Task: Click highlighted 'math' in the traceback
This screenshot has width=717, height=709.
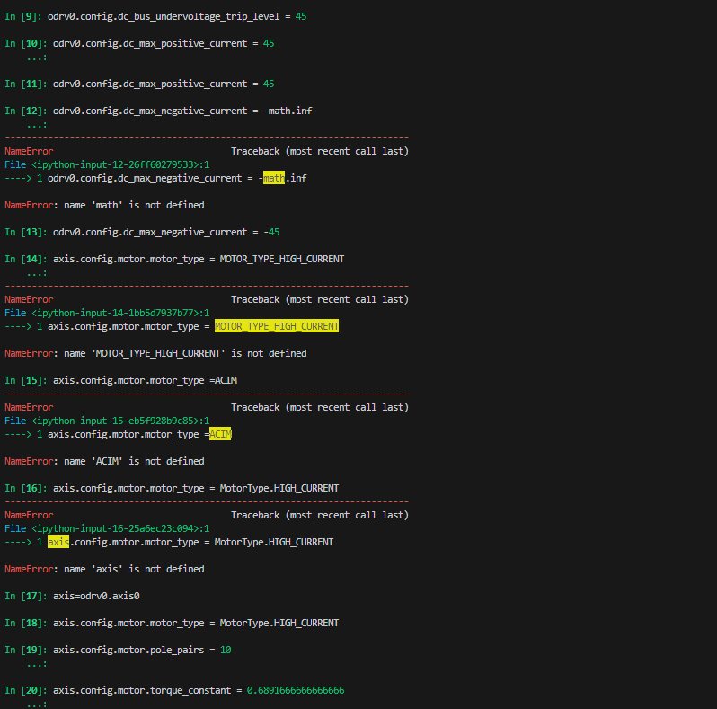Action: 274,178
